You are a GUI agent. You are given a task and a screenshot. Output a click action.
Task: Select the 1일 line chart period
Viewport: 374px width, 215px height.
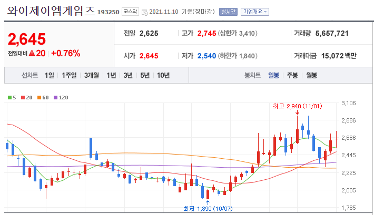coord(50,76)
